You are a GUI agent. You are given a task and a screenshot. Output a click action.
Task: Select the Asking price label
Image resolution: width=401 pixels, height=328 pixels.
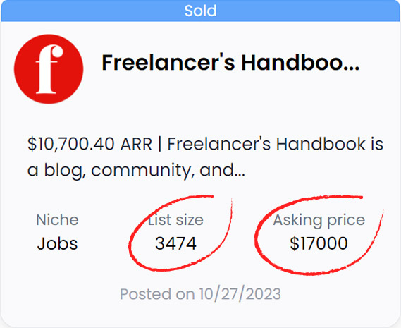319,220
